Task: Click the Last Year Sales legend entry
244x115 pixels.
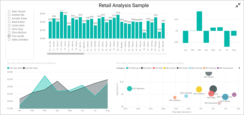Action: (30, 68)
